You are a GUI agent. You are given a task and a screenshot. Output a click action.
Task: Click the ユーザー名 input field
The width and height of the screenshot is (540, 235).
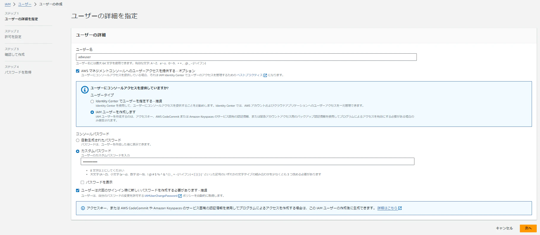pyautogui.click(x=246, y=57)
